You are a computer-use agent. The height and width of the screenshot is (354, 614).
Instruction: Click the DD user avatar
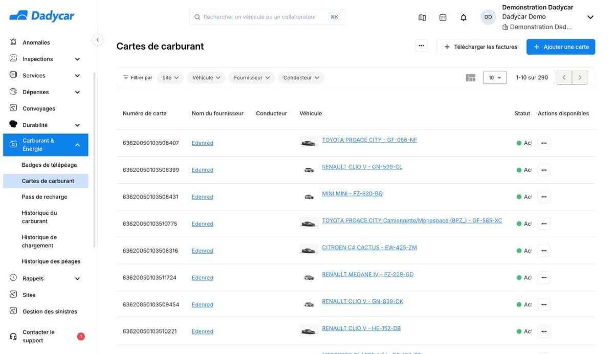[x=488, y=17]
